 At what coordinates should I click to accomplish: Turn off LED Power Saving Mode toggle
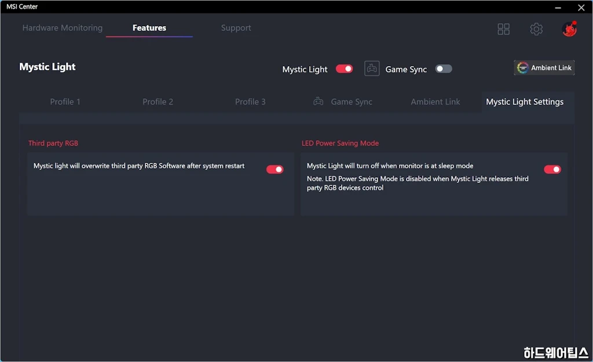pos(552,170)
